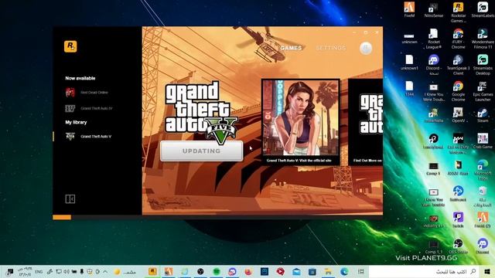Click the Rockstar Games logo in launcher sidebar
The width and height of the screenshot is (495, 278).
(x=70, y=46)
